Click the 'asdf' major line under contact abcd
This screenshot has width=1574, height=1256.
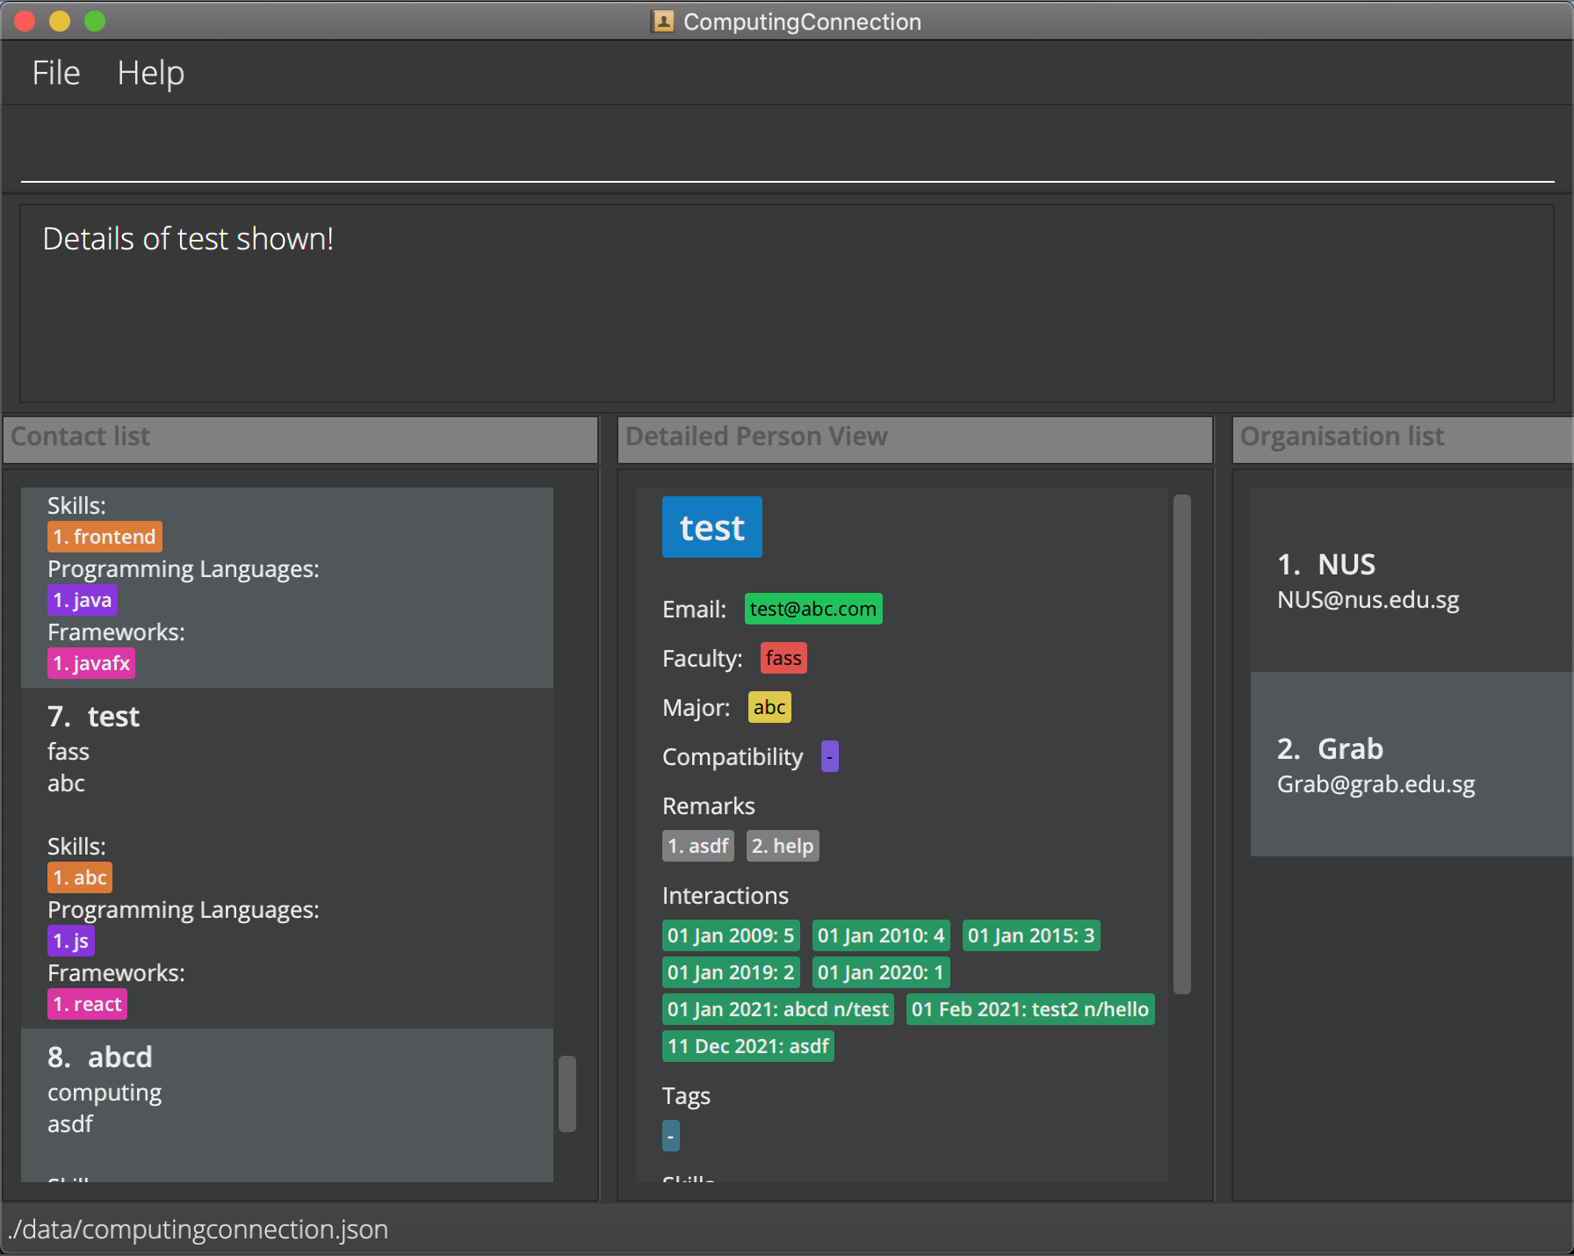pyautogui.click(x=70, y=1124)
